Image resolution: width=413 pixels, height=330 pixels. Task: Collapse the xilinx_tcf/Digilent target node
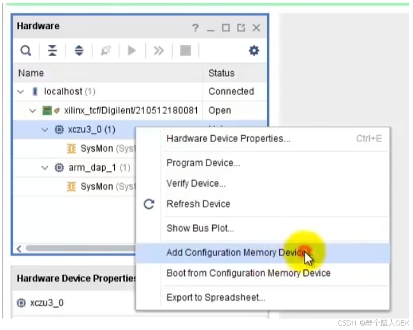(33, 111)
